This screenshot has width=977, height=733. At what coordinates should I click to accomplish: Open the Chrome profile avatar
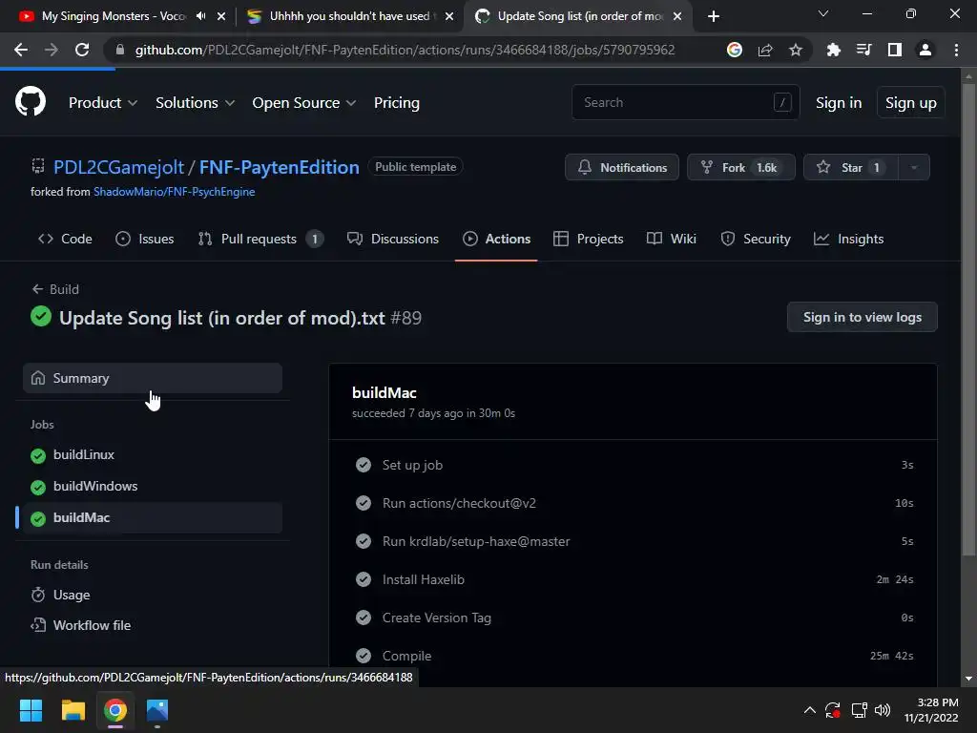coord(925,50)
